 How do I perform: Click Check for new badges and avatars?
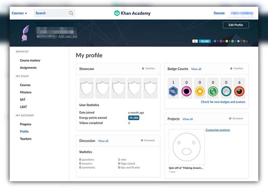pyautogui.click(x=223, y=102)
